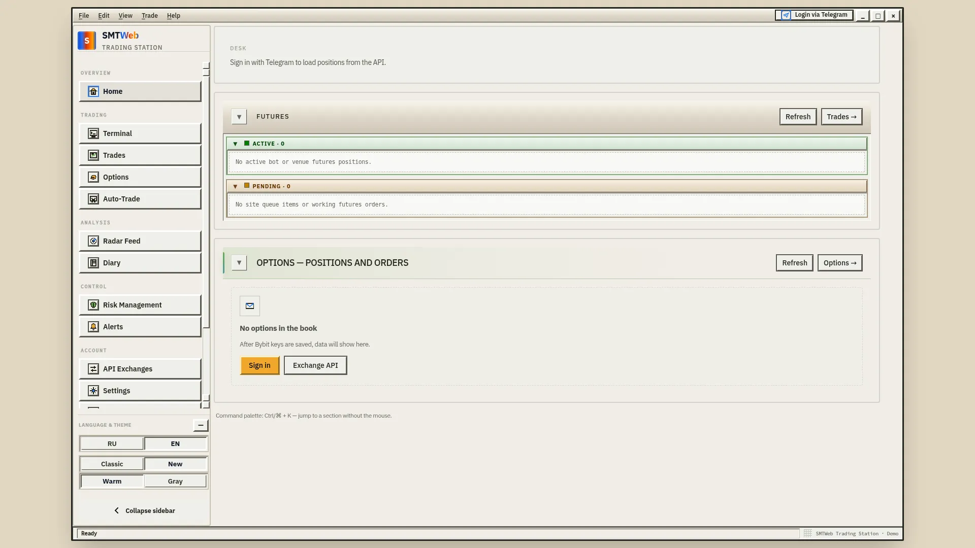Viewport: 975px width, 548px height.
Task: Click the Trades → button
Action: tap(841, 117)
